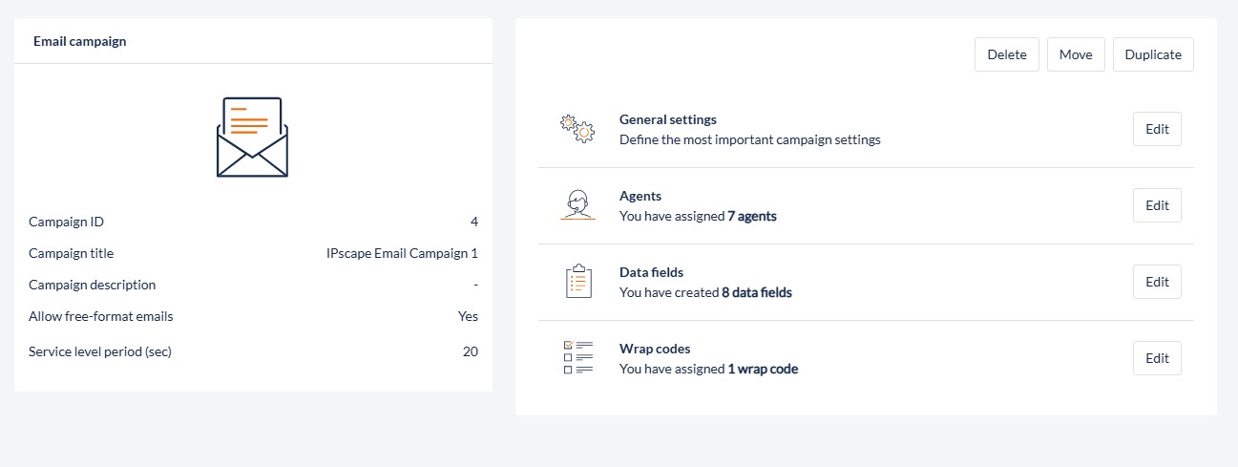The width and height of the screenshot is (1238, 467).
Task: Click the Wrap codes checklist icon
Action: coord(577,358)
